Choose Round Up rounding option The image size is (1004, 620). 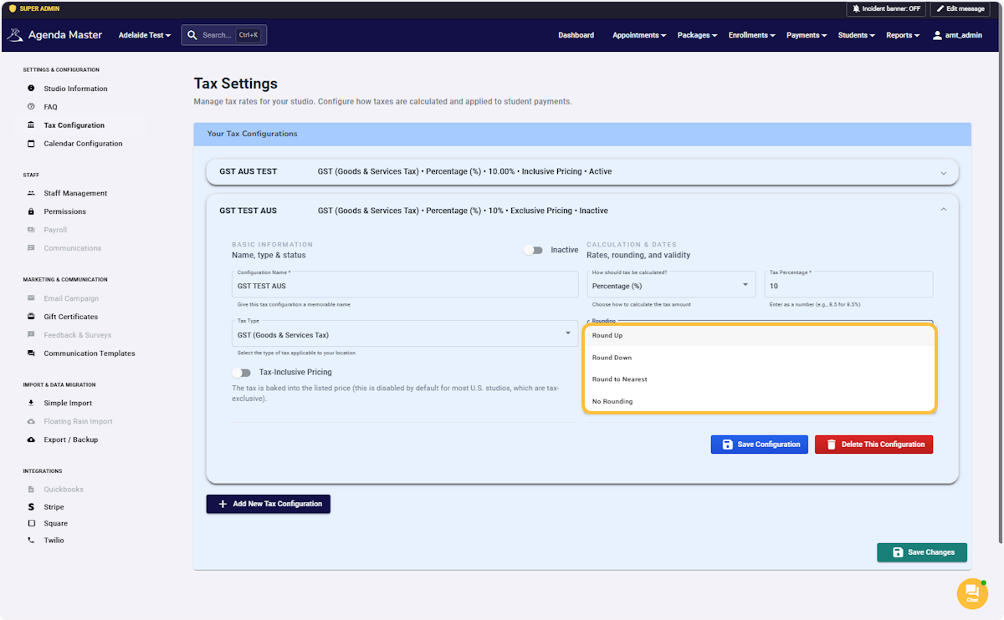click(x=760, y=335)
